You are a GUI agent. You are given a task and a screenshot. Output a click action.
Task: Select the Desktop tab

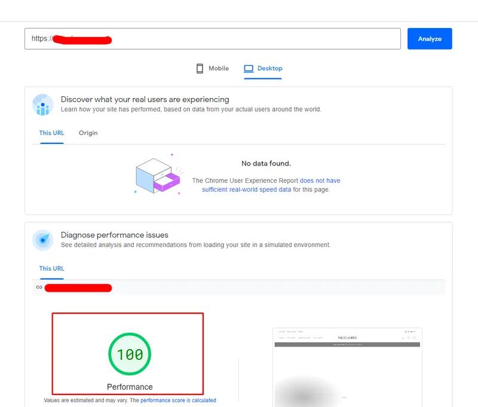263,68
